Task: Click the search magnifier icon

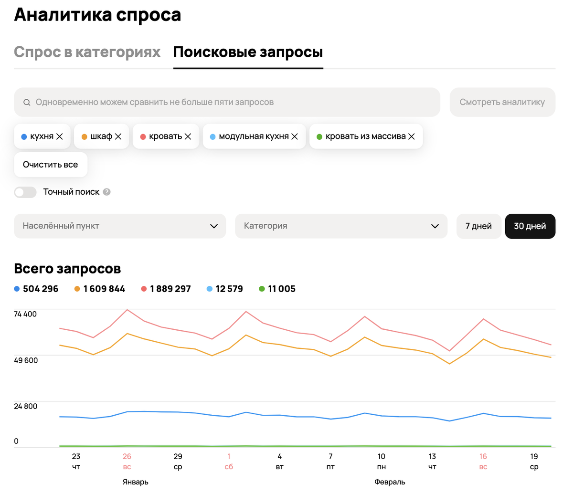Action: pyautogui.click(x=27, y=102)
